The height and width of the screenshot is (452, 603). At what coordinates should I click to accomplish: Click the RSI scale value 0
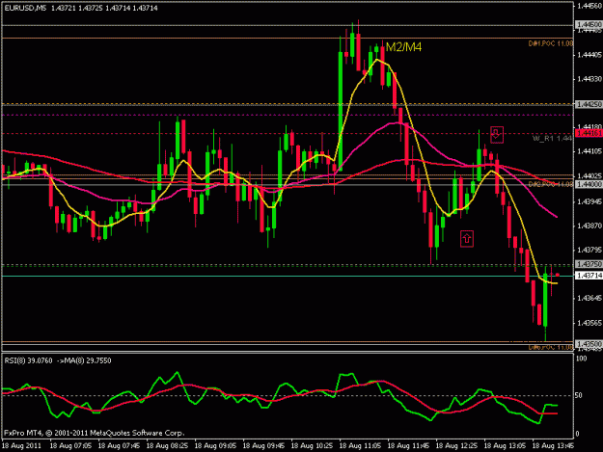579,434
